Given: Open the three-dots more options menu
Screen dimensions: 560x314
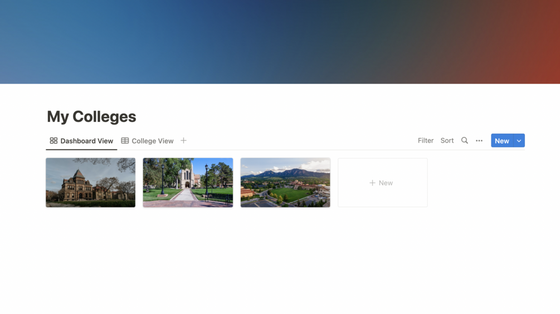Looking at the screenshot, I should point(479,141).
